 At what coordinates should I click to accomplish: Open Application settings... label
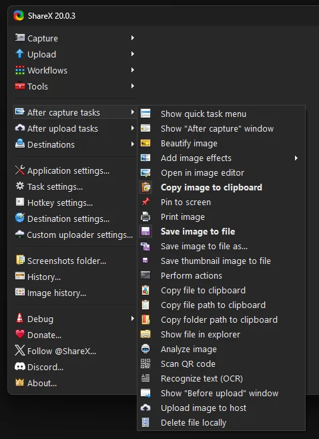click(x=68, y=171)
